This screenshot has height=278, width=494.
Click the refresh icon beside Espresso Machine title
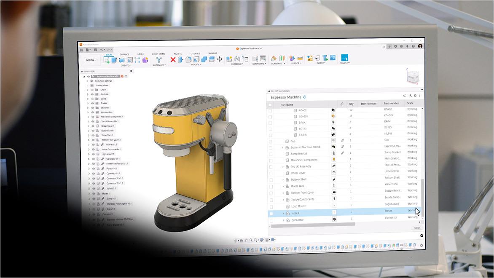(305, 97)
